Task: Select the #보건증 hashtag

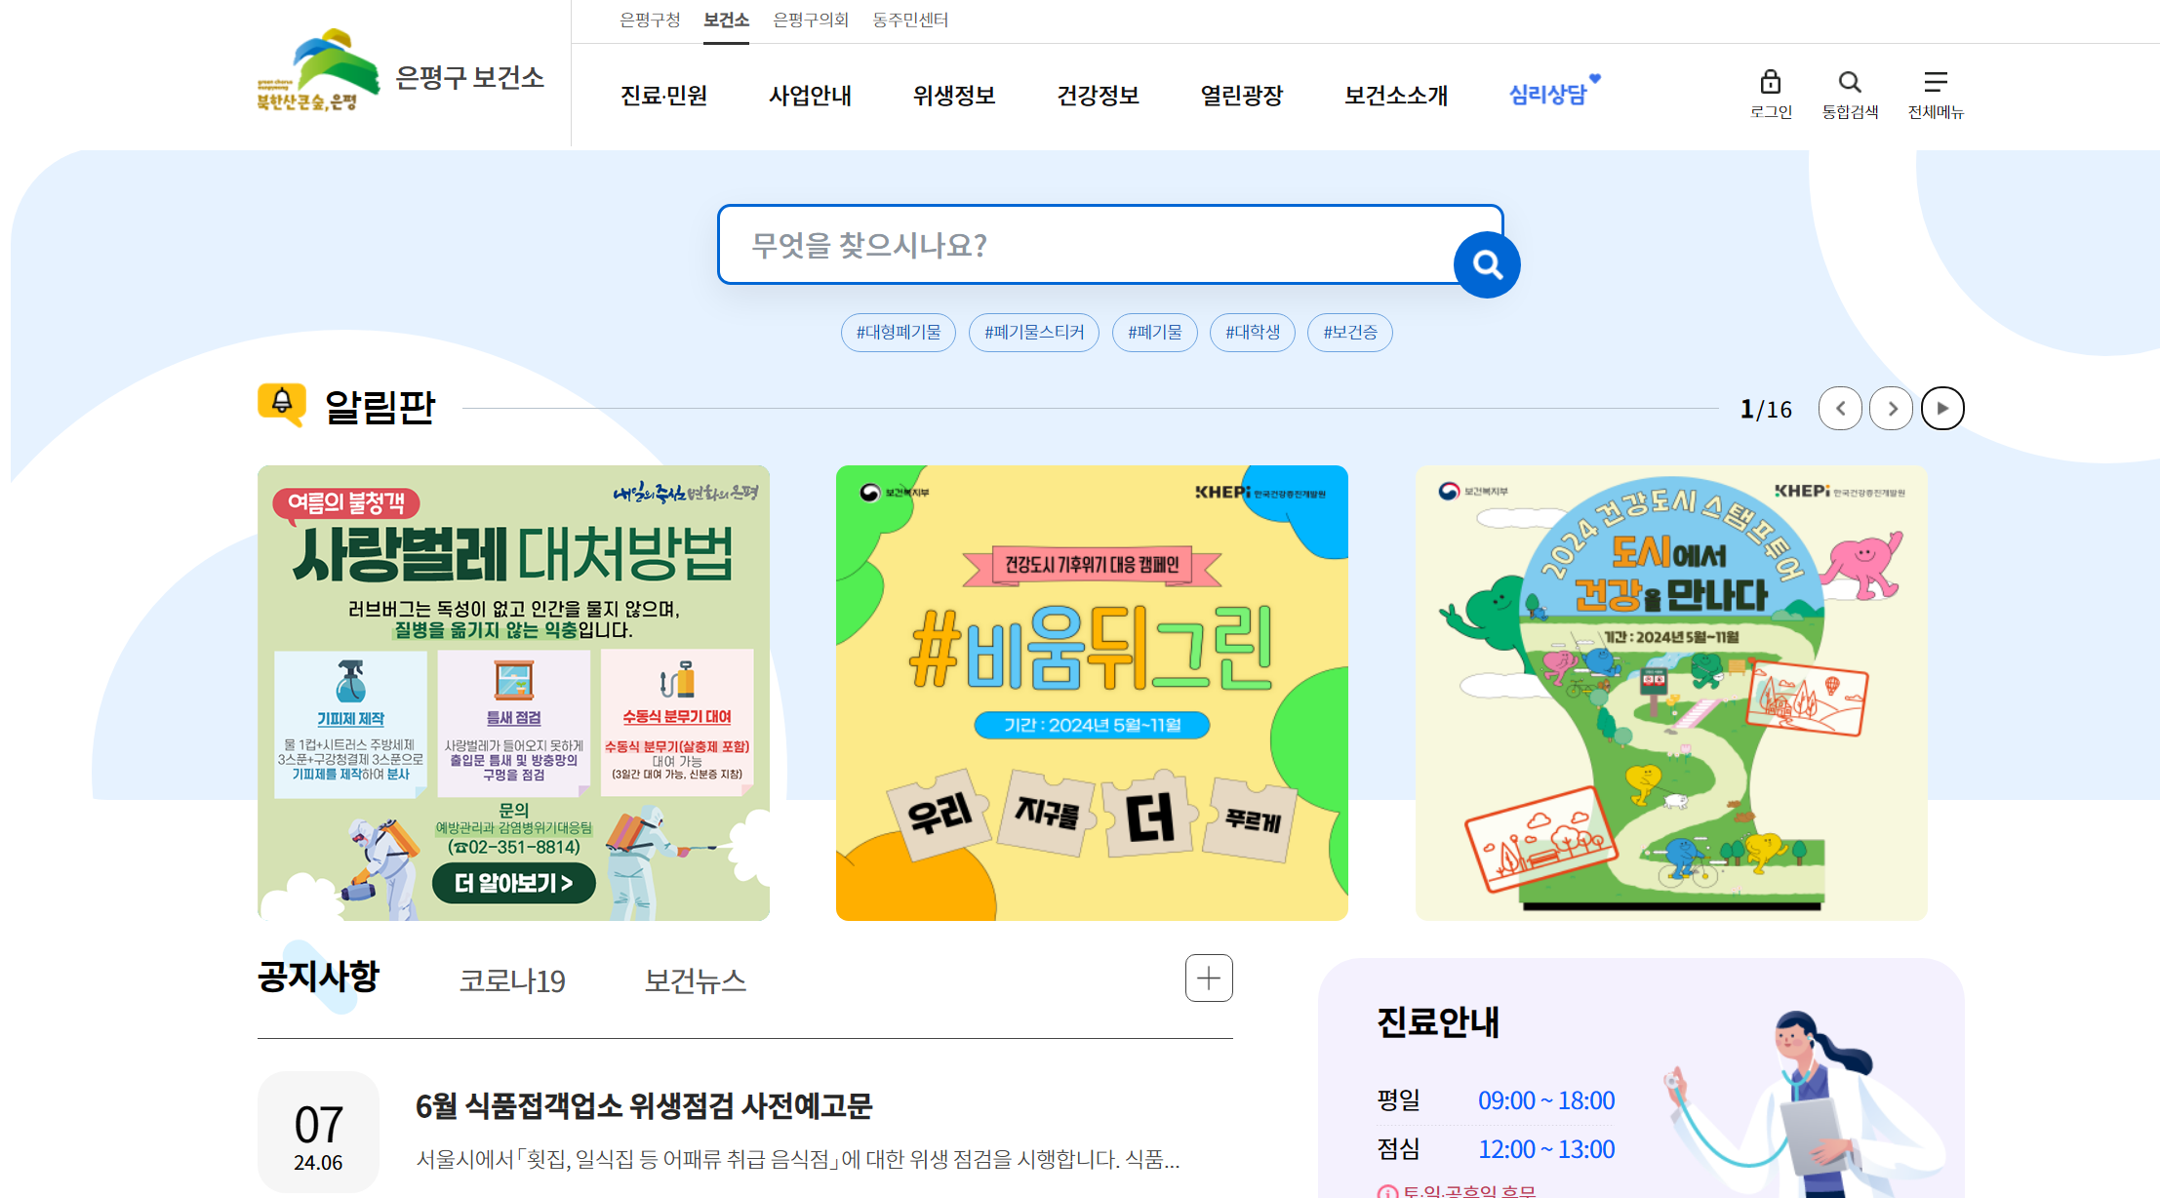Action: click(1350, 332)
